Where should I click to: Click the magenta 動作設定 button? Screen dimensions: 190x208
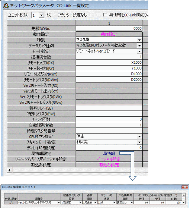[x=109, y=34]
